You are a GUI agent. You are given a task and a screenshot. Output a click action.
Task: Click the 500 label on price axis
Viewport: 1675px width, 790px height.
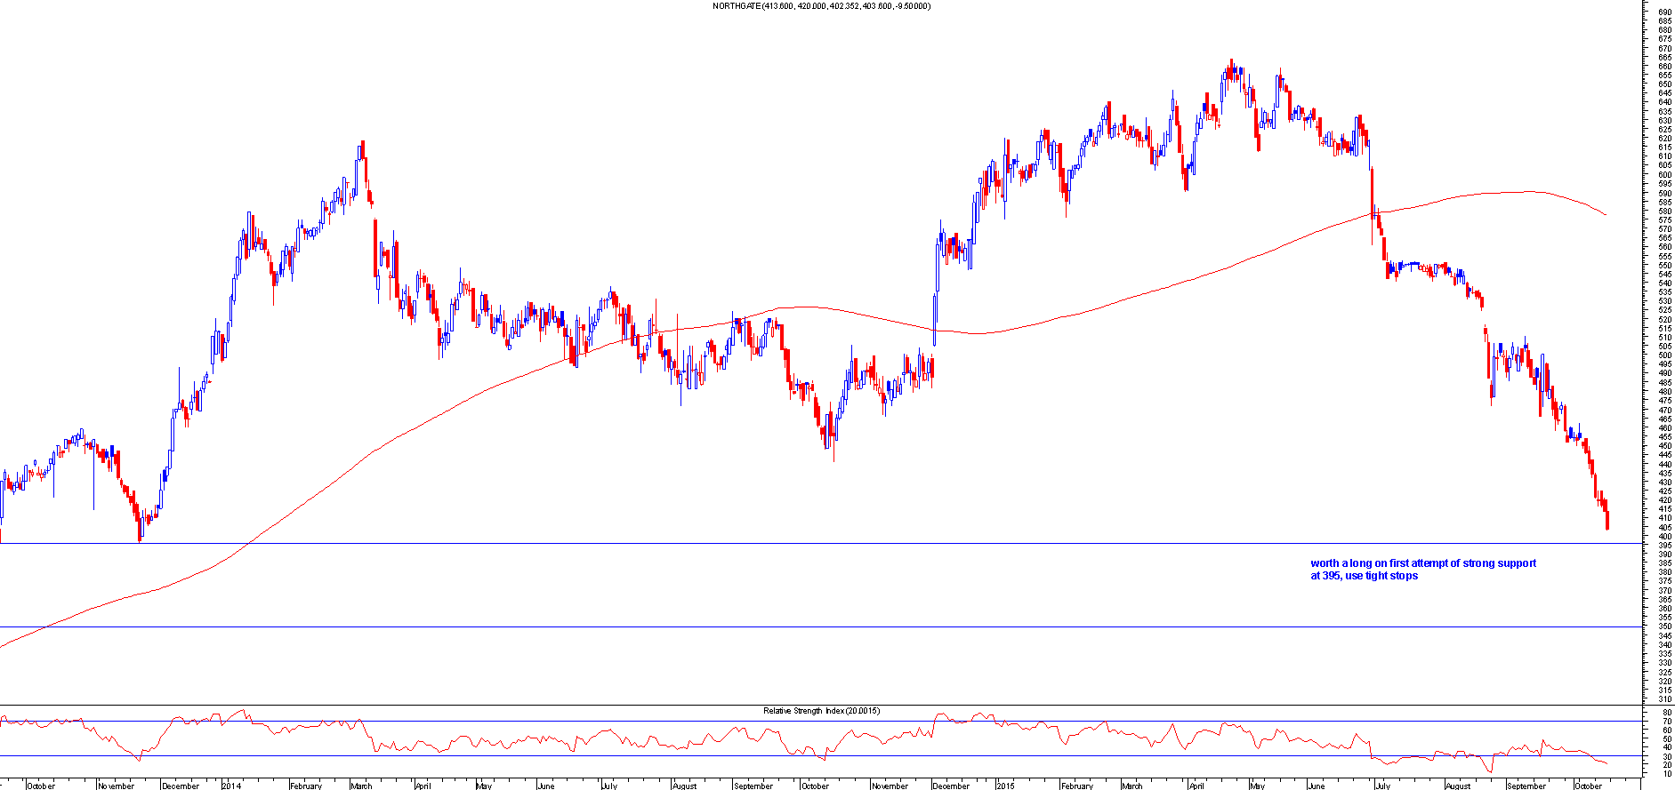pyautogui.click(x=1663, y=355)
